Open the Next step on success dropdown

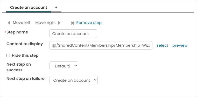pos(64,66)
